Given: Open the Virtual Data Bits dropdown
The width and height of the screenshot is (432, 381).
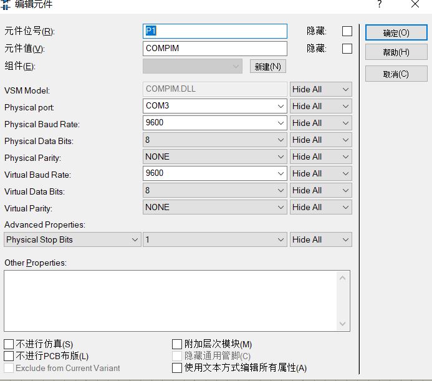Looking at the screenshot, I should [215, 190].
